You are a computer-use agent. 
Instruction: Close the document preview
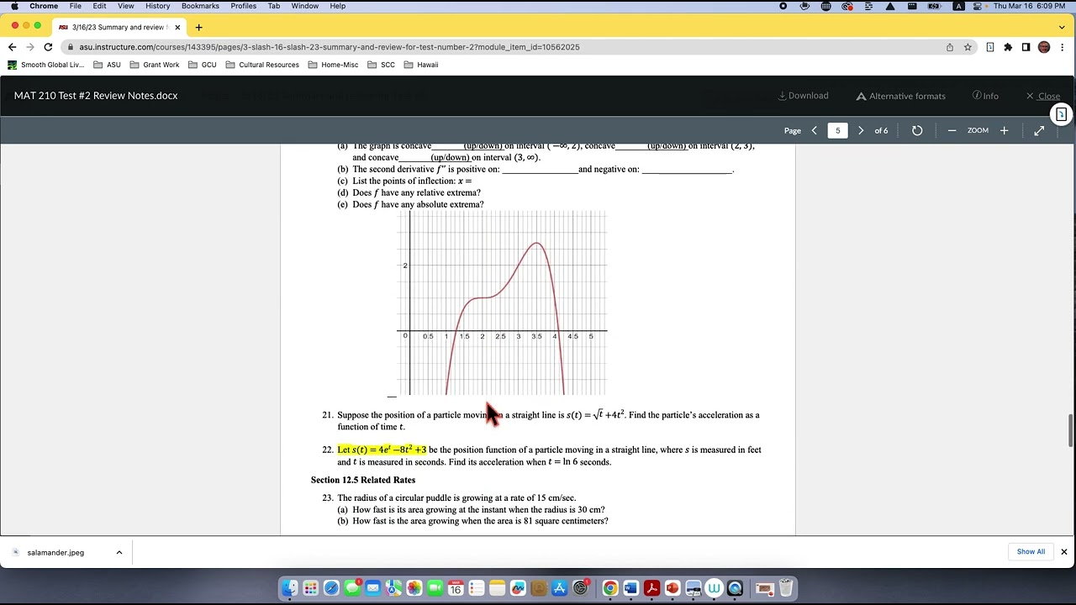point(1043,96)
